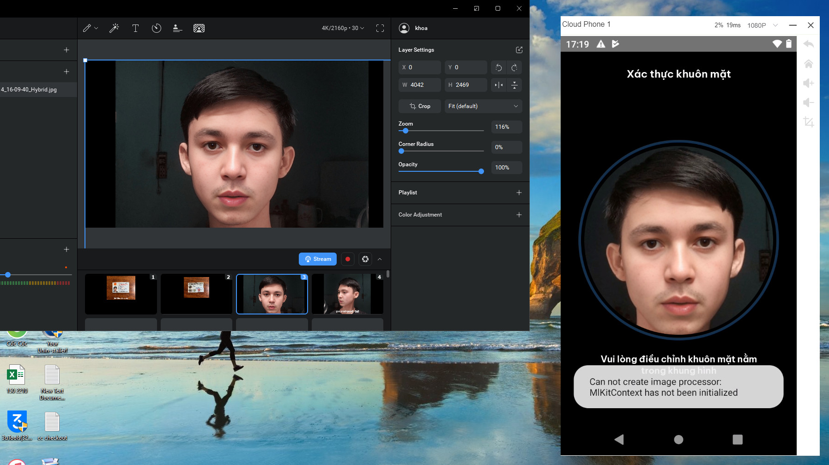Viewport: 829px width, 465px height.
Task: Toggle the red record button
Action: [348, 259]
